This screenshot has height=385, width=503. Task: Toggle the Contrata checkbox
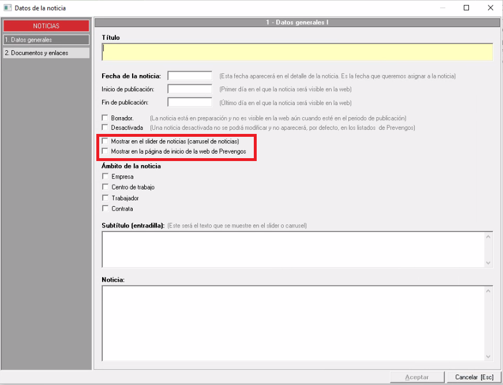coord(105,208)
